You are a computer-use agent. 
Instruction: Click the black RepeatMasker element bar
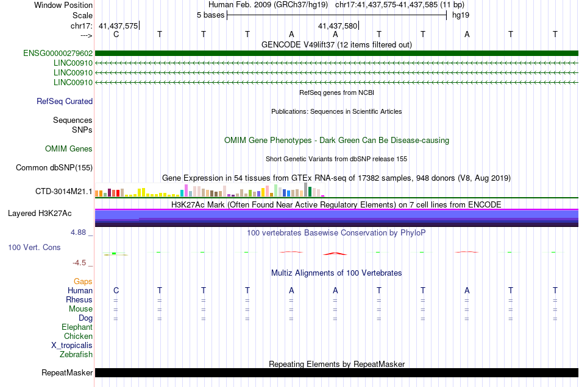coord(336,372)
